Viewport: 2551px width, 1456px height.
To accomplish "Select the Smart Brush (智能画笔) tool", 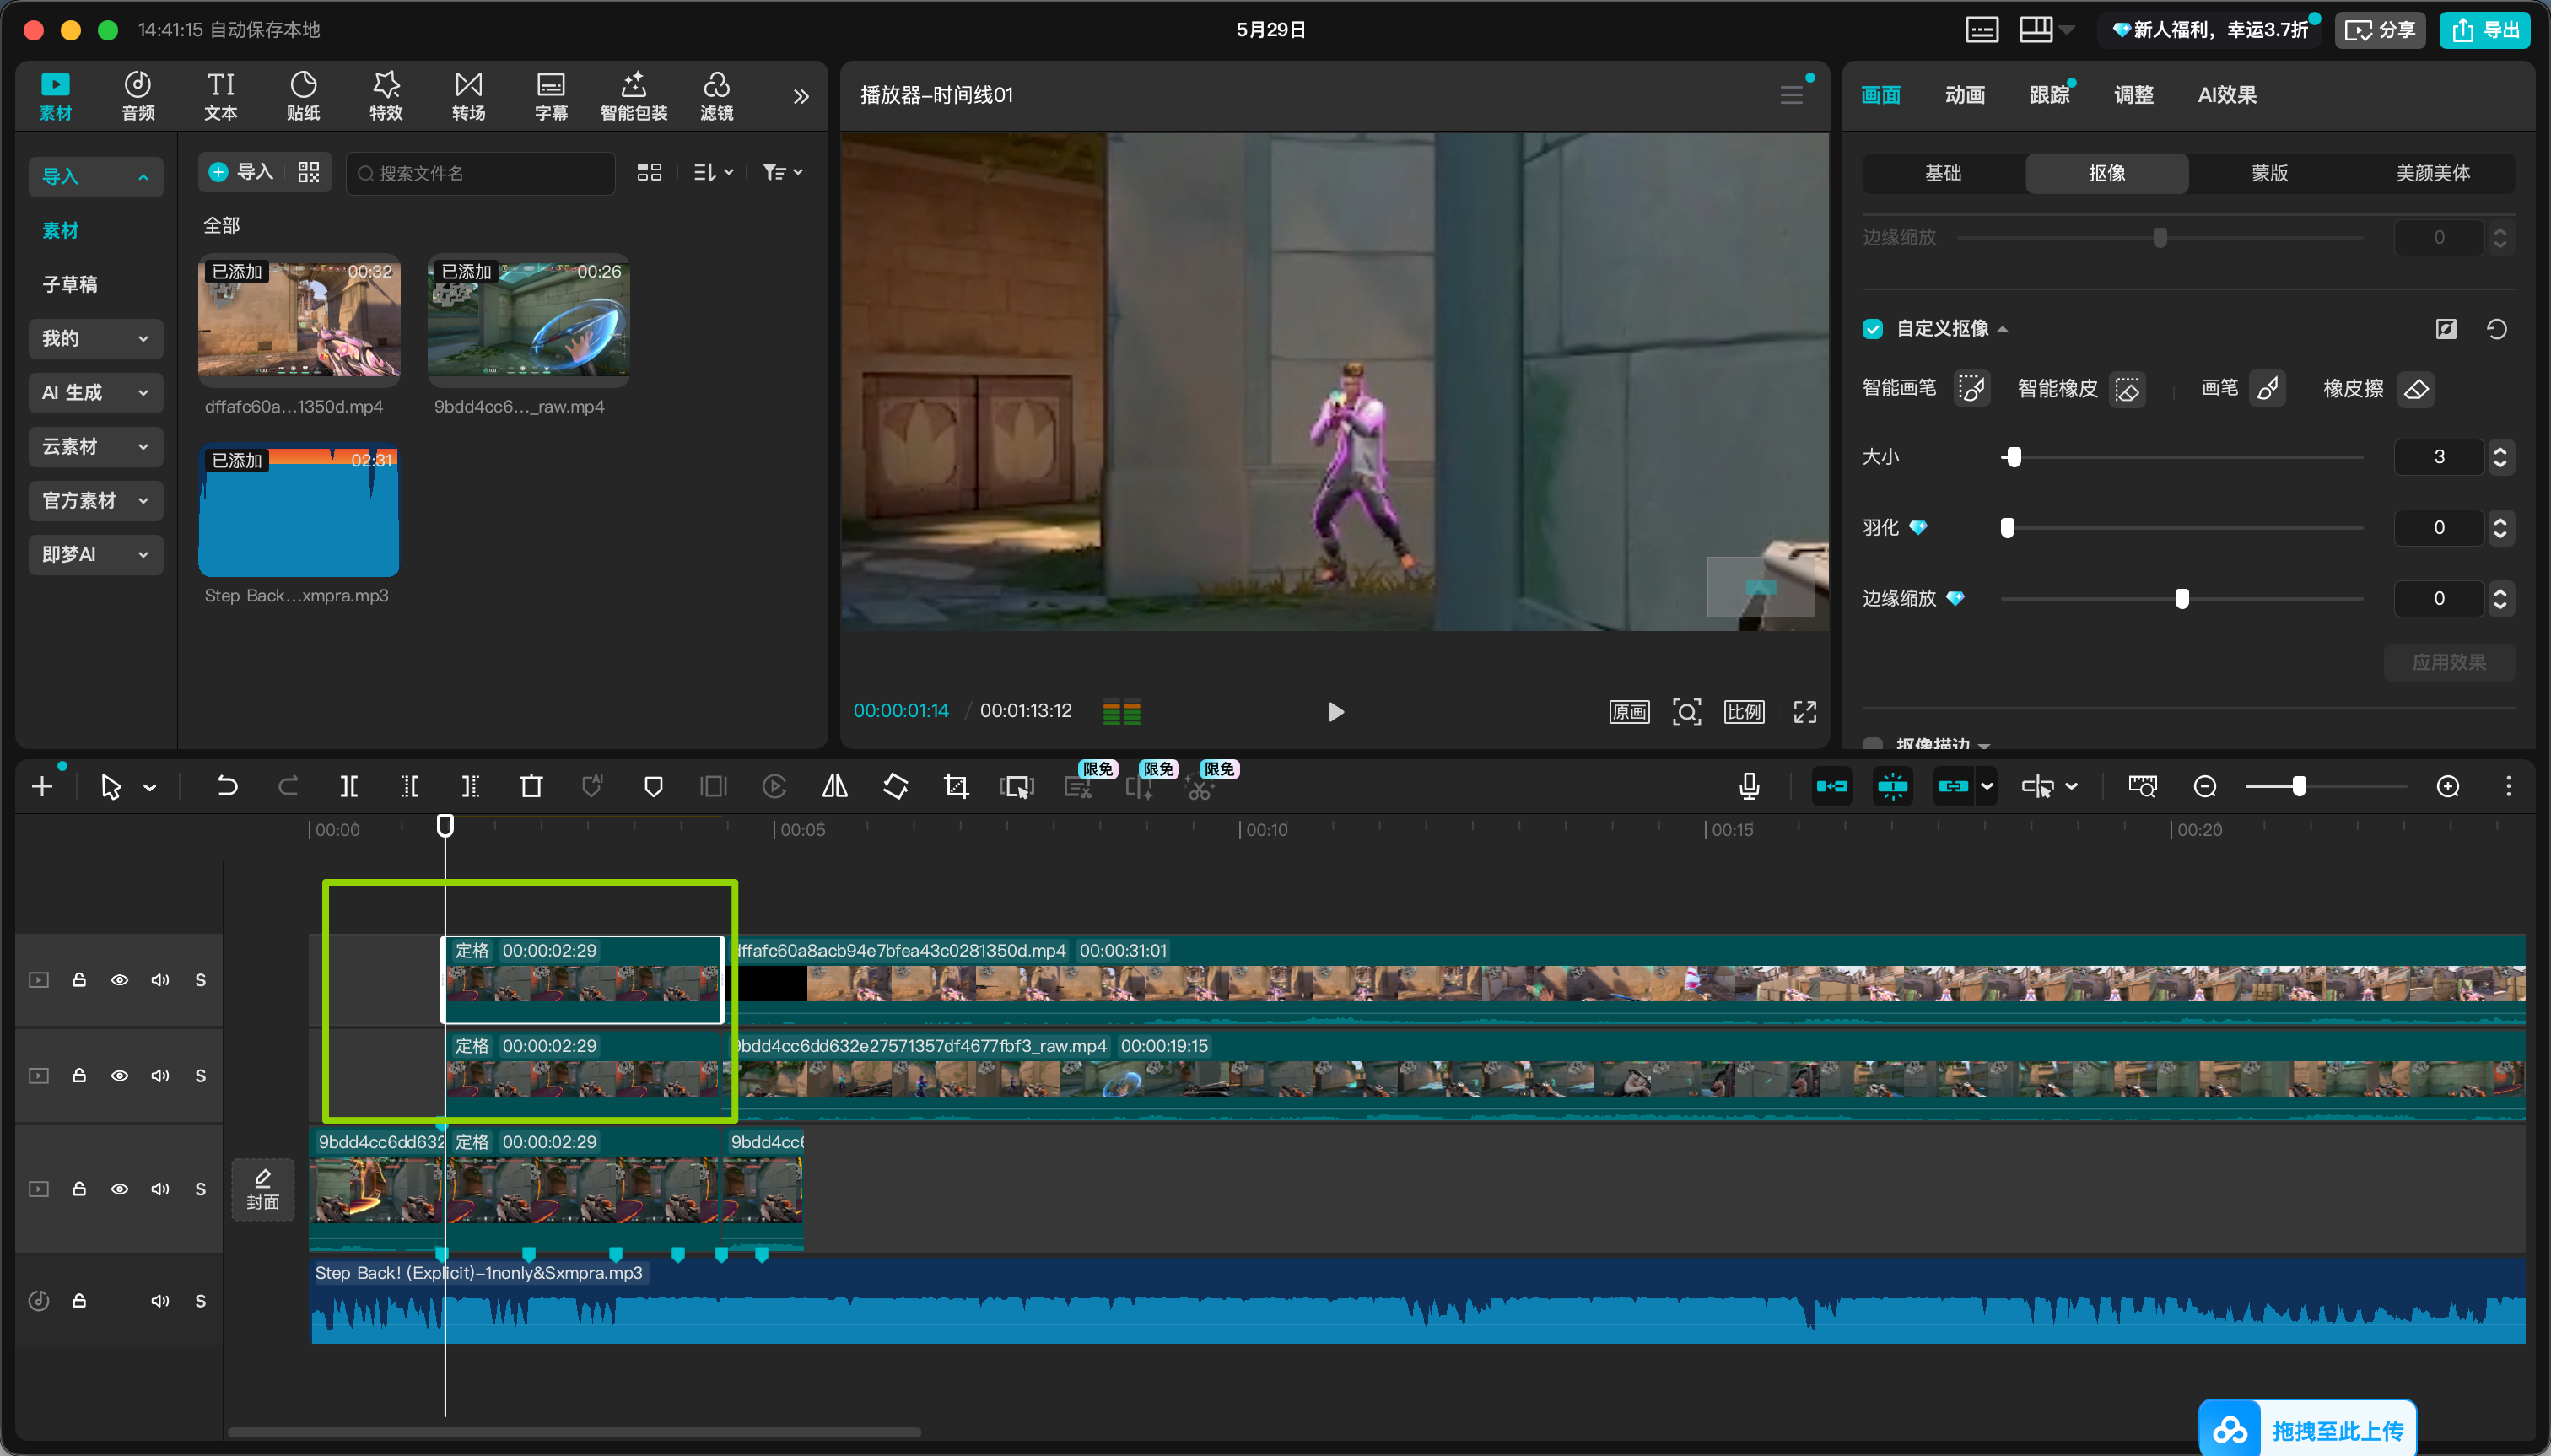I will pyautogui.click(x=1971, y=389).
